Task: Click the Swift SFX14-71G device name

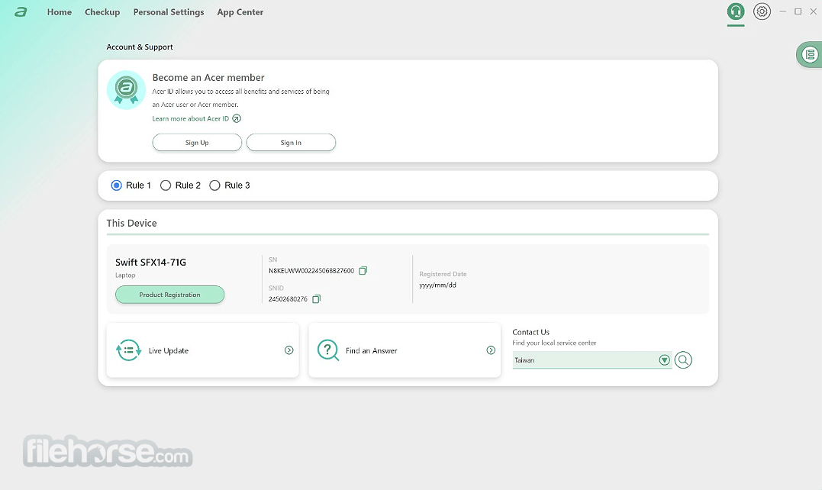Action: (150, 262)
